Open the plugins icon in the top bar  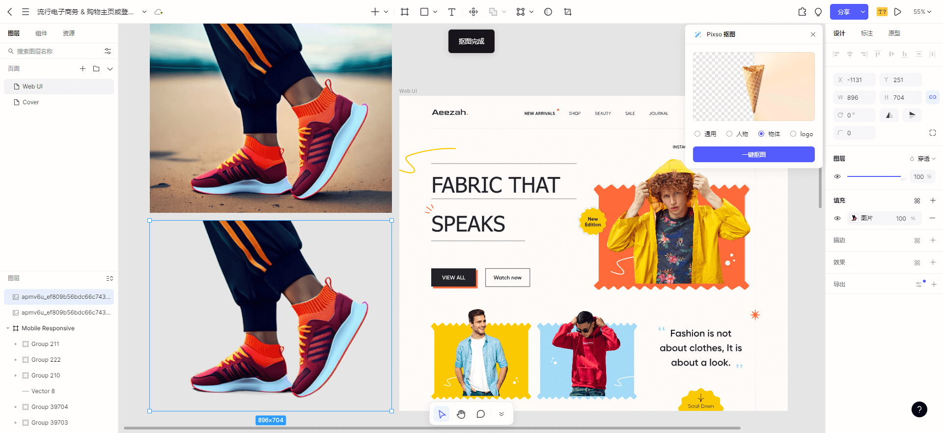(x=802, y=12)
